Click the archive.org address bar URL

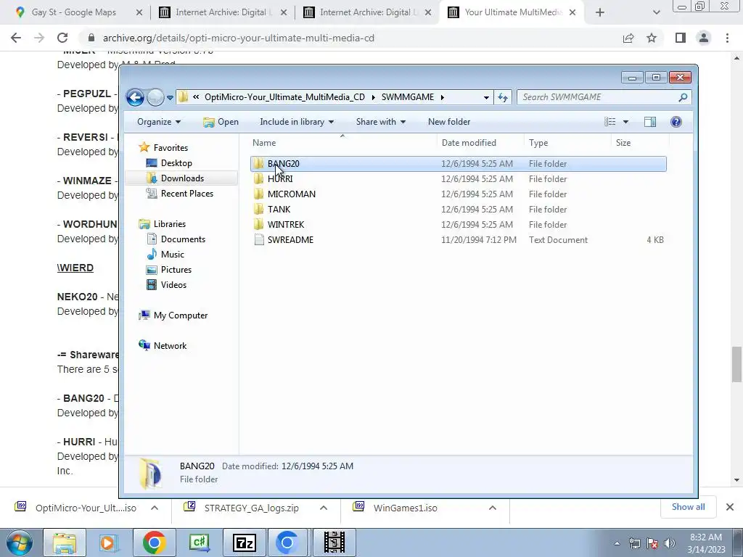(238, 38)
